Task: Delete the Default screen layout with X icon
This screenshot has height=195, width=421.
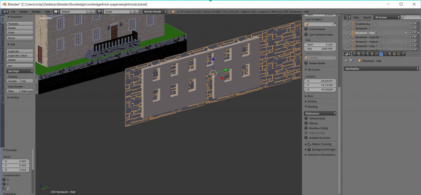Action: [x=93, y=11]
